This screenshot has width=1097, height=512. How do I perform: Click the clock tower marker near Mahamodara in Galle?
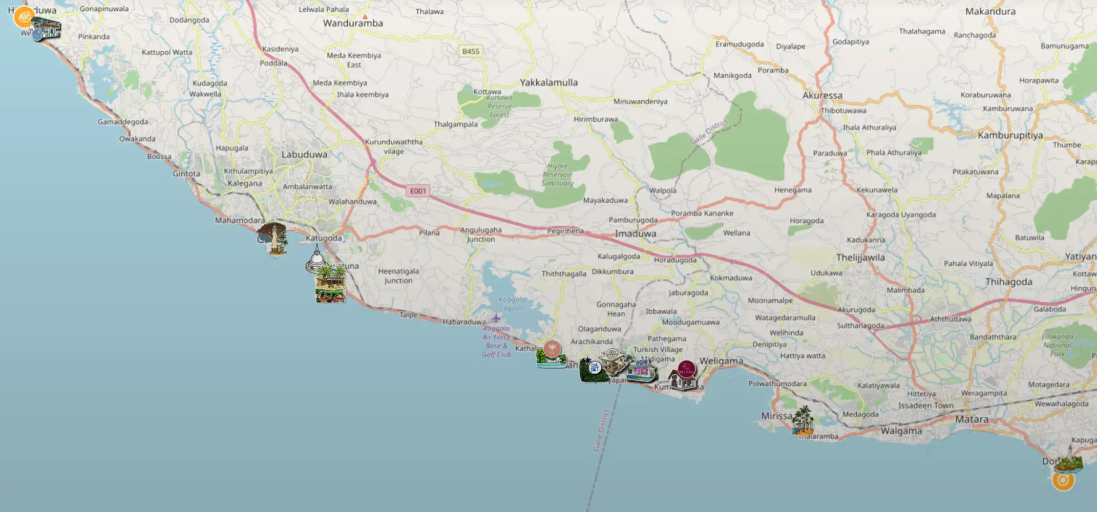click(x=273, y=237)
